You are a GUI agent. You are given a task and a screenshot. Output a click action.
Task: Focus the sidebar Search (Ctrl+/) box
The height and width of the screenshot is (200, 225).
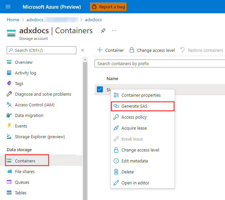[41, 50]
